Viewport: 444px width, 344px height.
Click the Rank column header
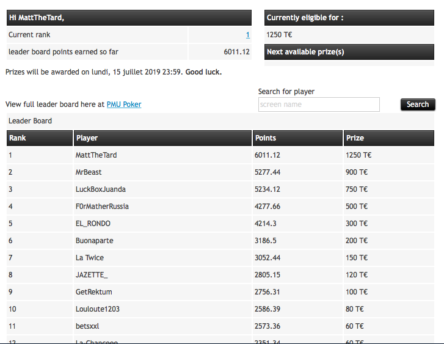coord(40,138)
